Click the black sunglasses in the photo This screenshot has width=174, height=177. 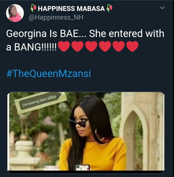coord(78,123)
